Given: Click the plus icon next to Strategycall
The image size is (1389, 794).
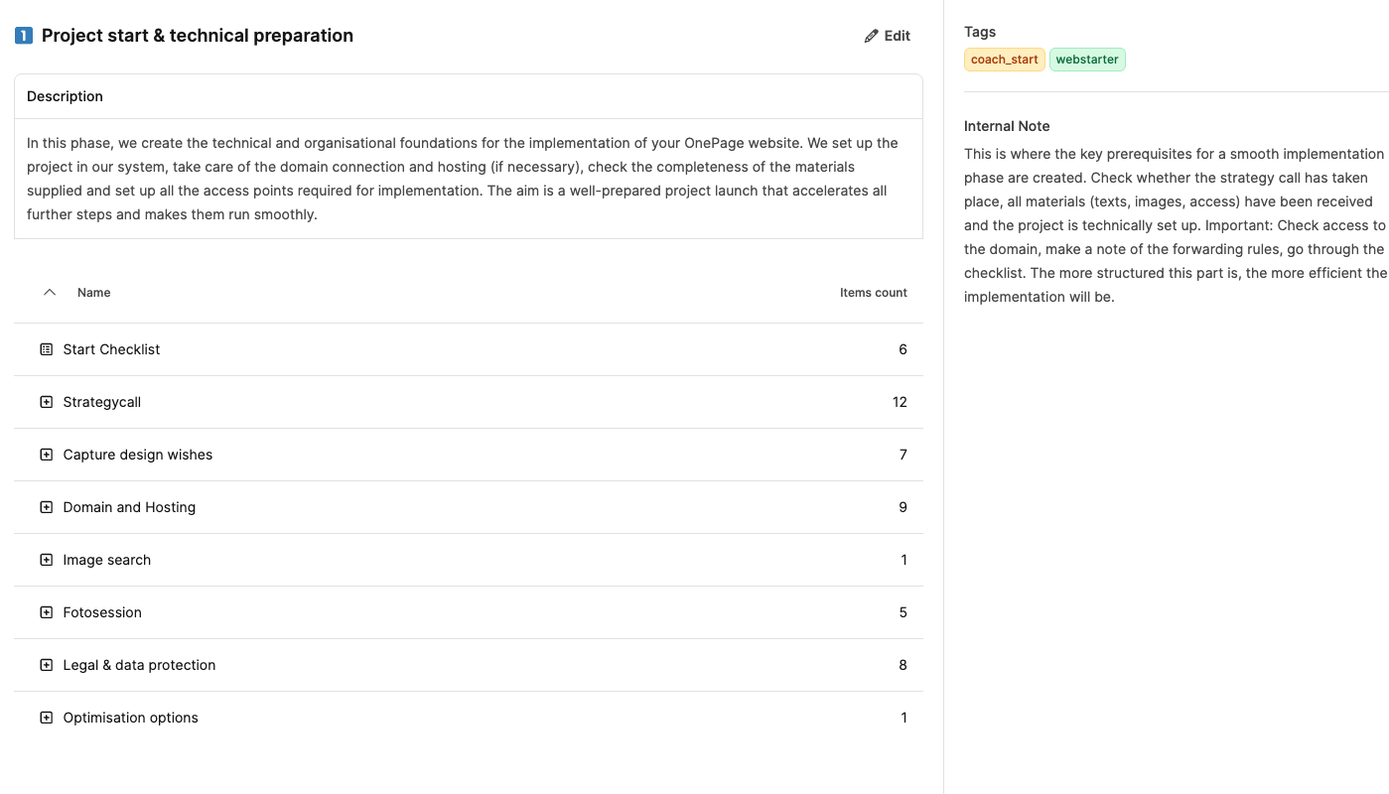Looking at the screenshot, I should pos(46,402).
